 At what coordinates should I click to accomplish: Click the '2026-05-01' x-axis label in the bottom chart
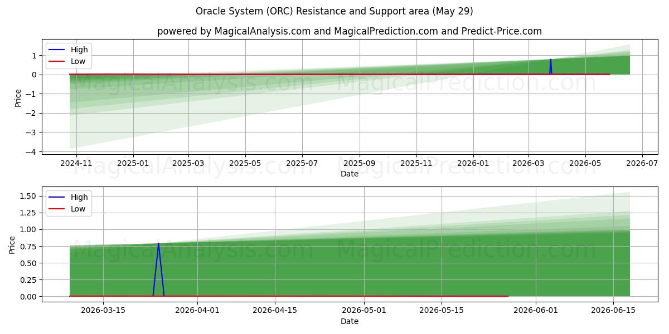364,311
